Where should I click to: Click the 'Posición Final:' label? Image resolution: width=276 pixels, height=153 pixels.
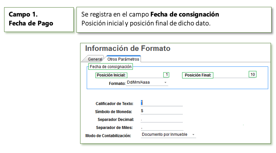tap(198, 75)
